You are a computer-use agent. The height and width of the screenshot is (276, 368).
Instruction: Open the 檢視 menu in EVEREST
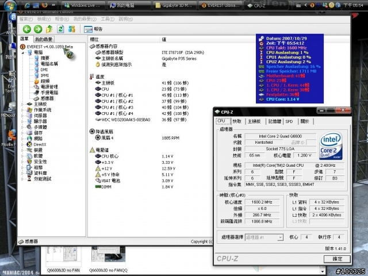(x=44, y=19)
